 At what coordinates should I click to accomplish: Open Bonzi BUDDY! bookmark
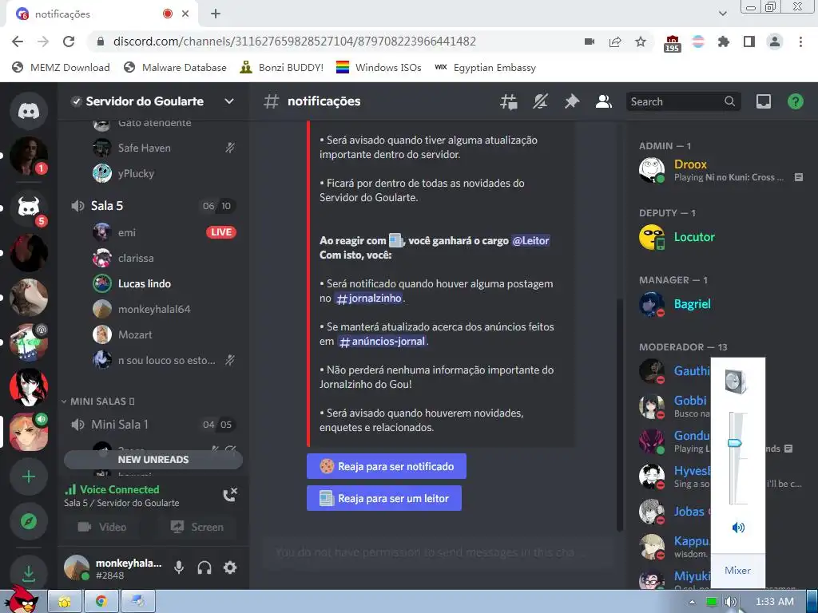[282, 68]
